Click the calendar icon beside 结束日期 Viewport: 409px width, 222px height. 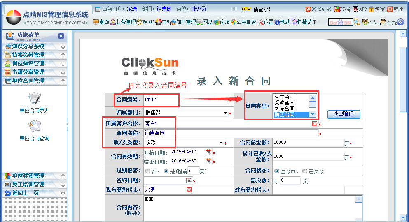(208, 161)
